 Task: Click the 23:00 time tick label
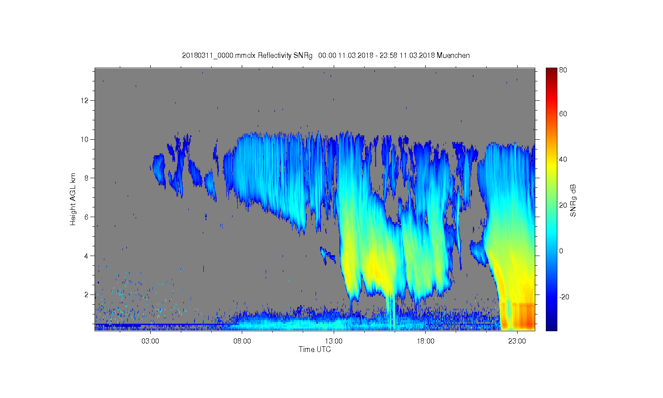tap(517, 341)
